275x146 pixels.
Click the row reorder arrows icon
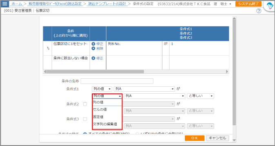48,48
